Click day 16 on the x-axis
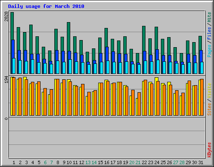 click(x=107, y=162)
